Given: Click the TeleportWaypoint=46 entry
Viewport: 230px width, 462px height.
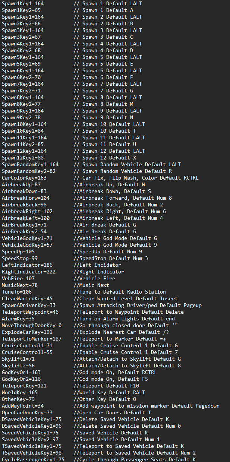Looking at the screenshot, I should (x=30, y=312).
